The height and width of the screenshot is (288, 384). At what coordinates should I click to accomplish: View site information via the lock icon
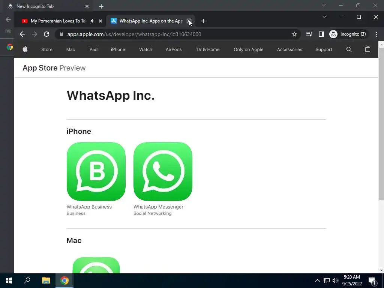[x=61, y=34]
